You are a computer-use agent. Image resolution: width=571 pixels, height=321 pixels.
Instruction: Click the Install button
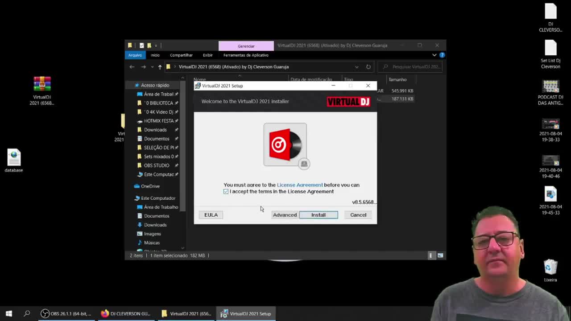point(319,215)
